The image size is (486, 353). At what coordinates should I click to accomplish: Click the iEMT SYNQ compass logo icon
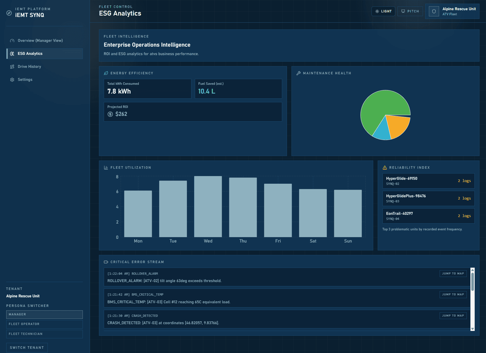click(x=9, y=13)
